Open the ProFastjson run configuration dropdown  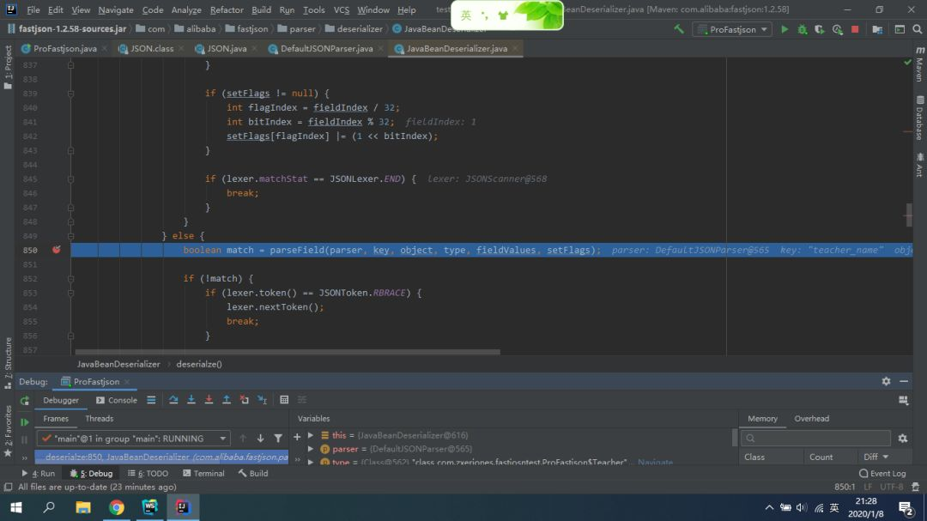coord(732,29)
